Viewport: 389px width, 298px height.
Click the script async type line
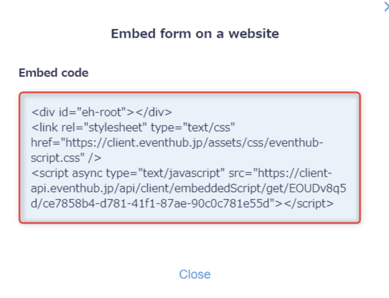(x=181, y=173)
